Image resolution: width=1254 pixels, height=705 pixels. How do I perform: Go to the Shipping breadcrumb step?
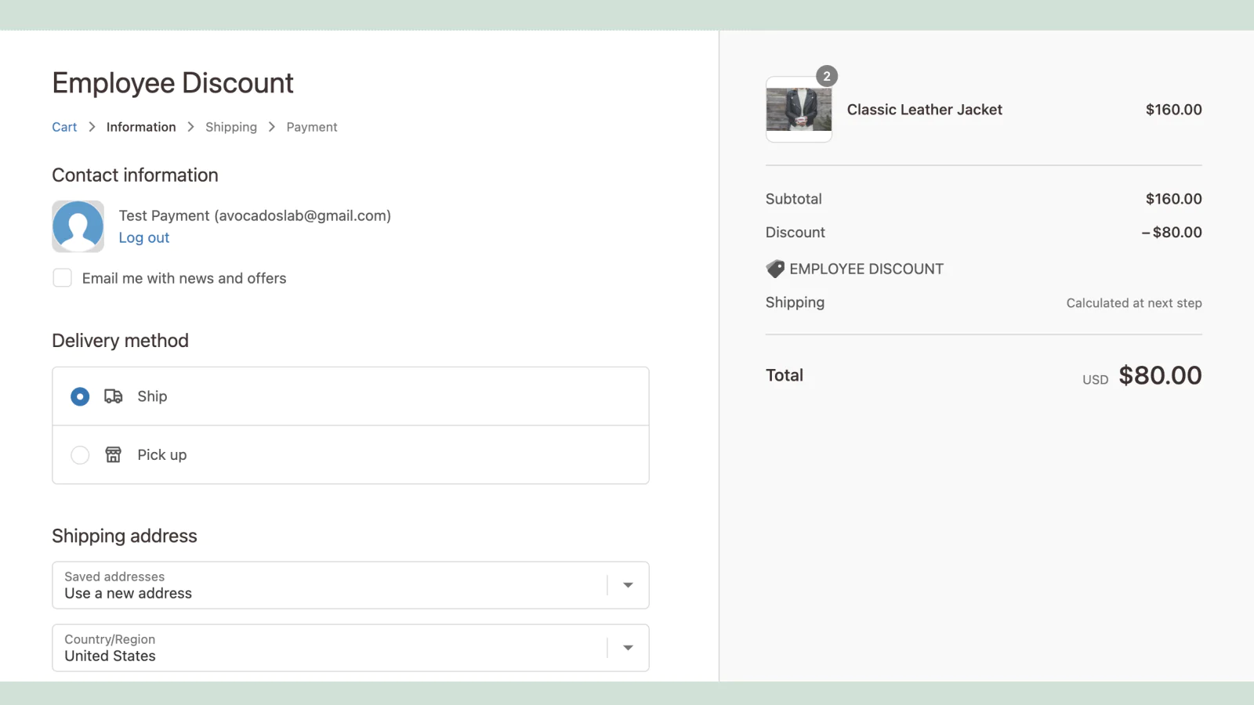(231, 127)
